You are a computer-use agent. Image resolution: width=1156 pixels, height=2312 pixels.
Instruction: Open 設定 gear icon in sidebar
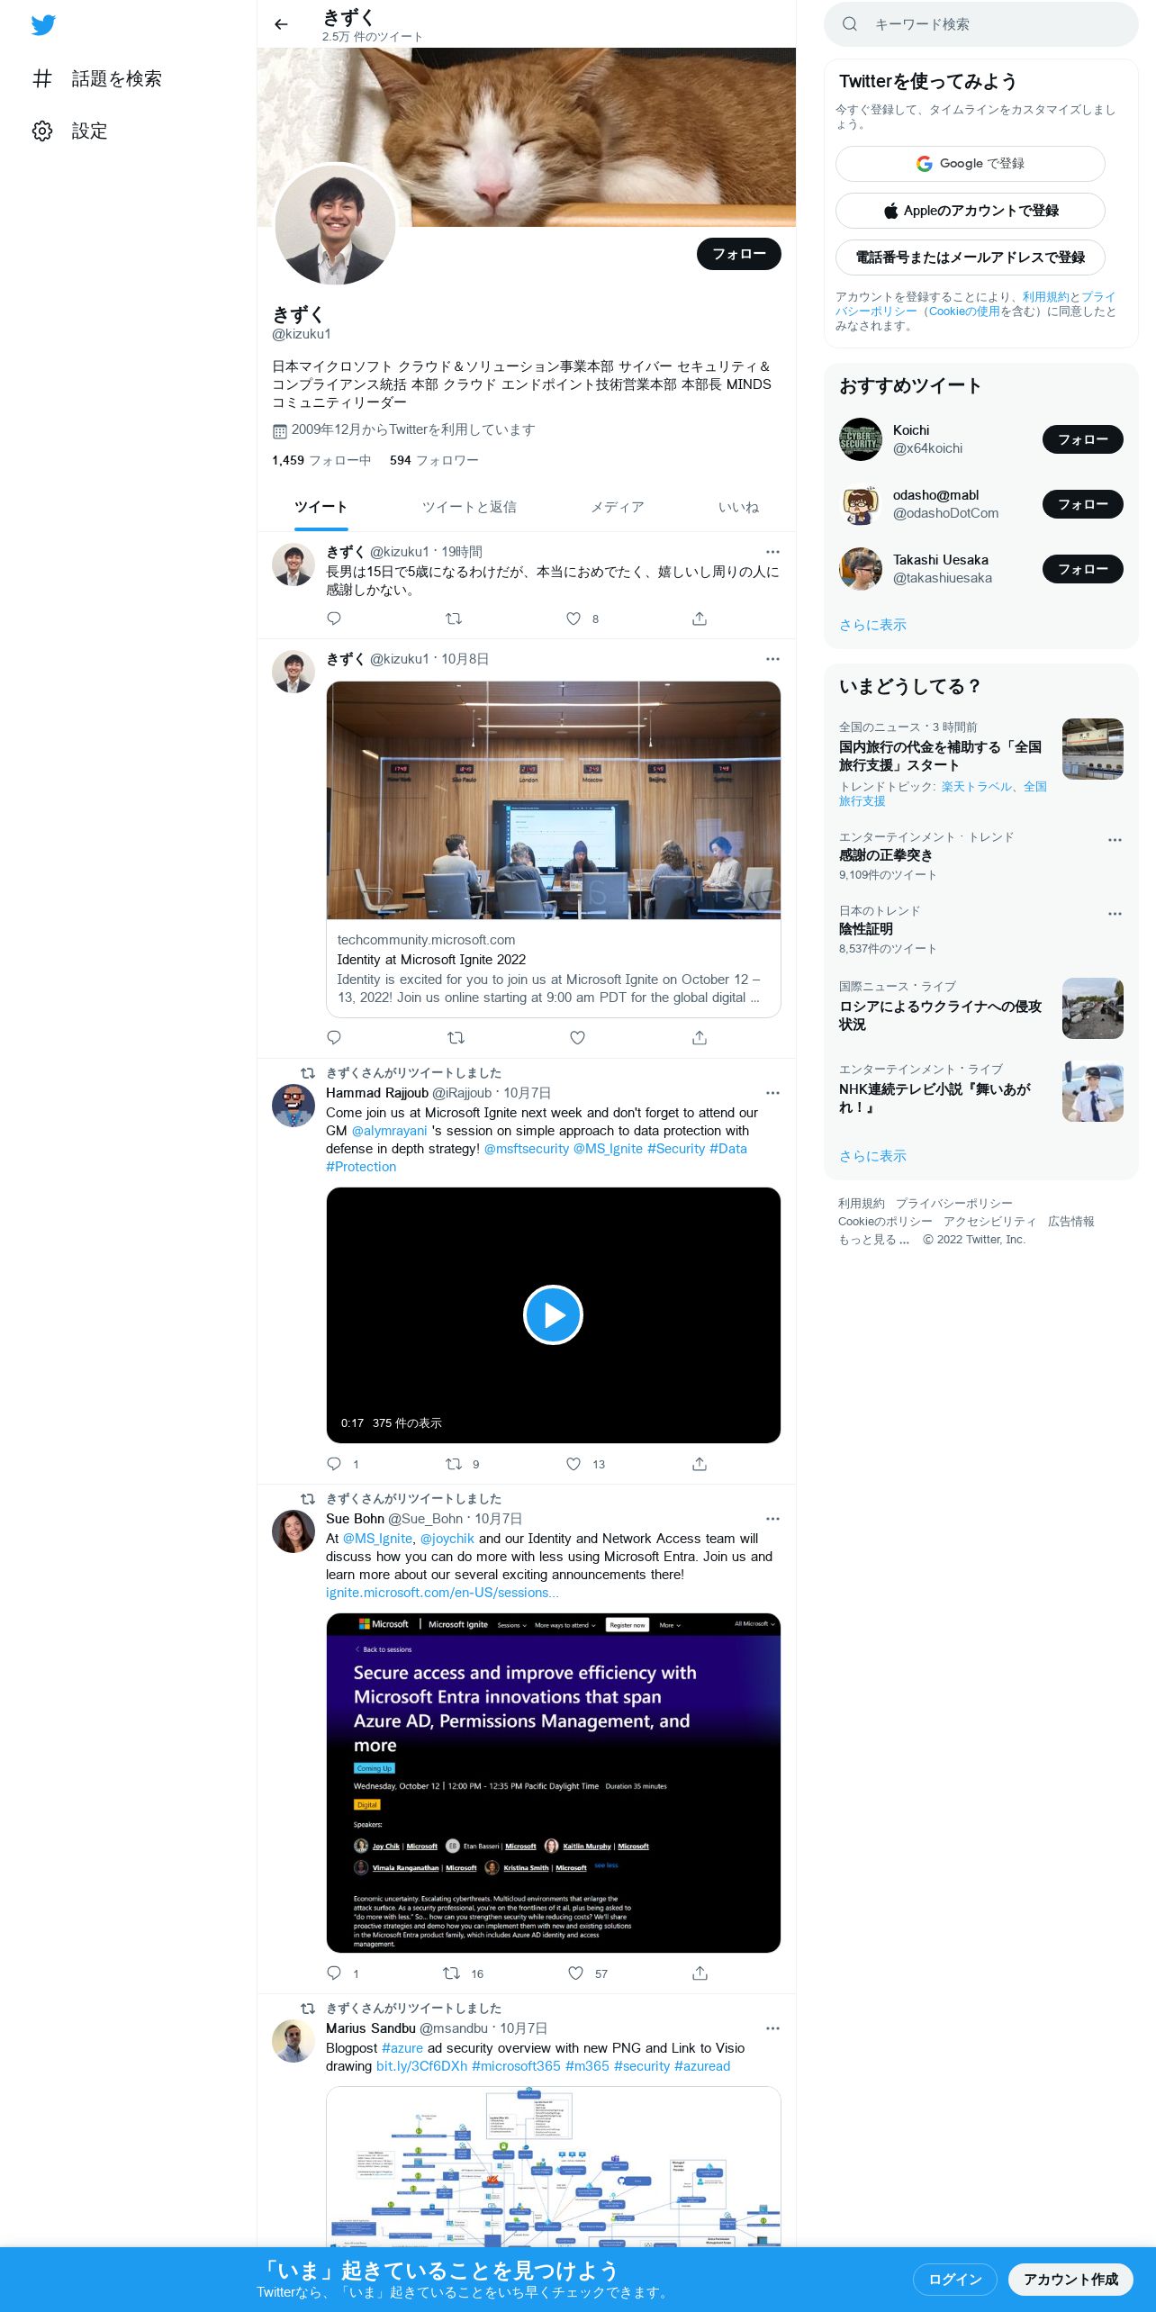(42, 131)
